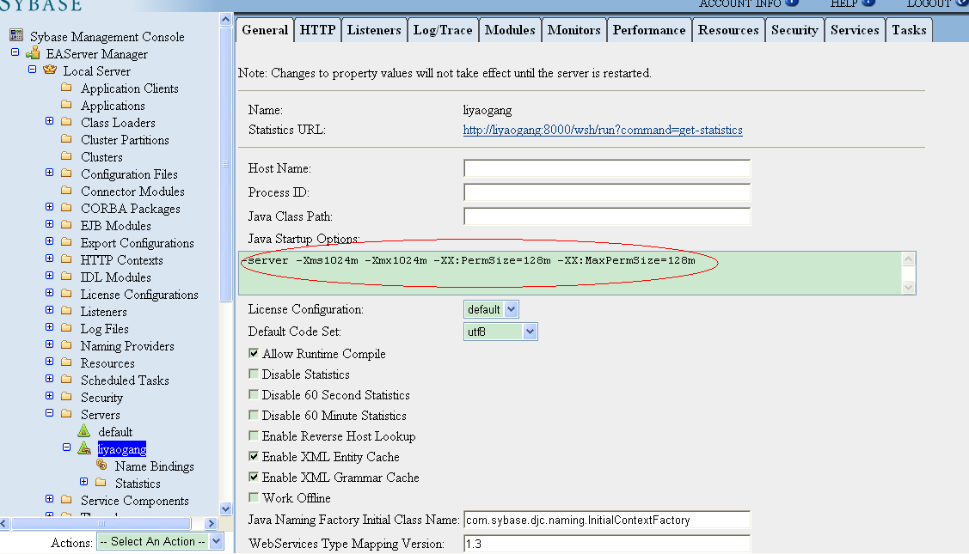Enable Reverse Host Lookup checkbox

point(254,435)
